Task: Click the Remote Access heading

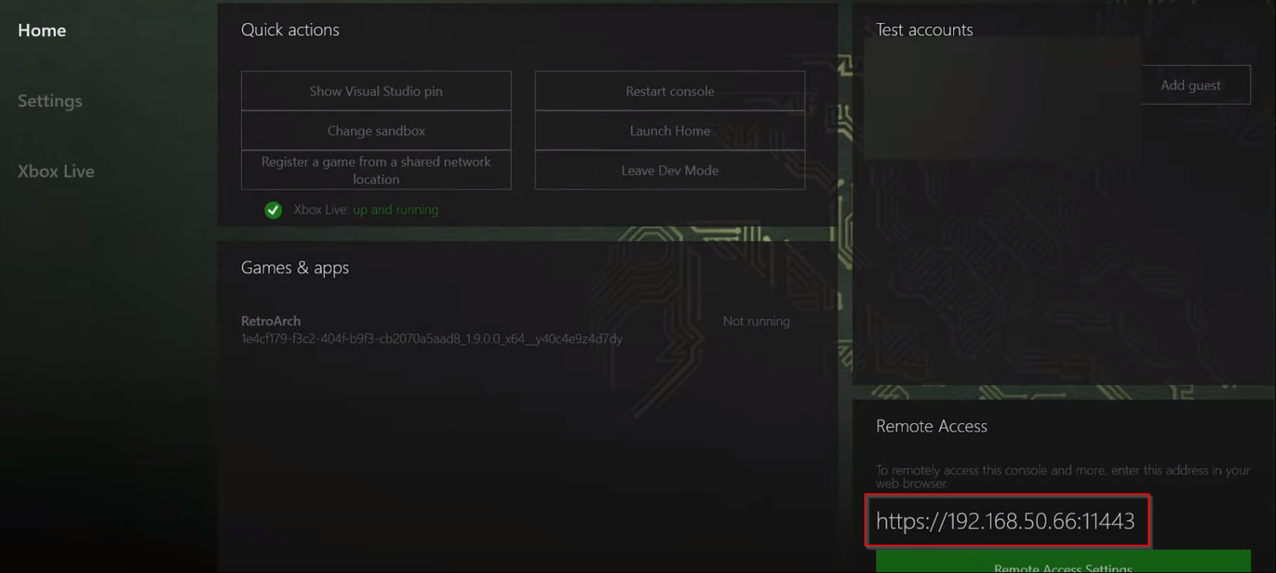Action: point(931,426)
